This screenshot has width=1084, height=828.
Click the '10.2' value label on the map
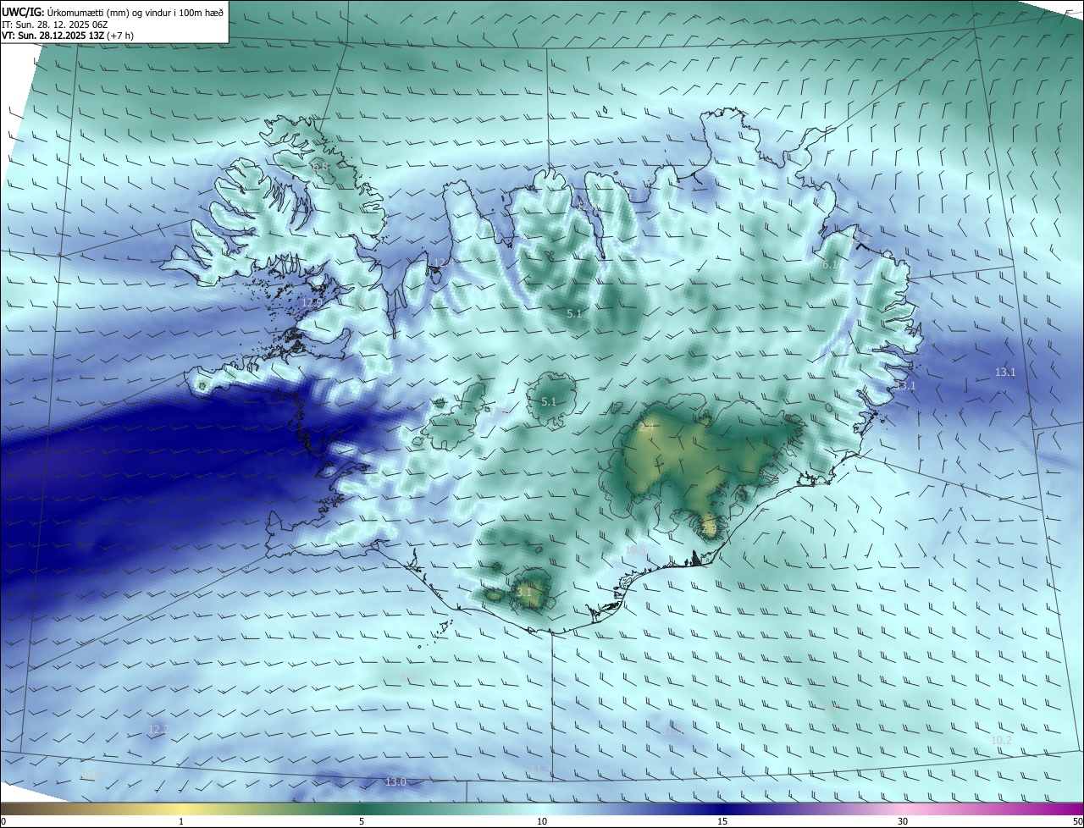point(1001,740)
